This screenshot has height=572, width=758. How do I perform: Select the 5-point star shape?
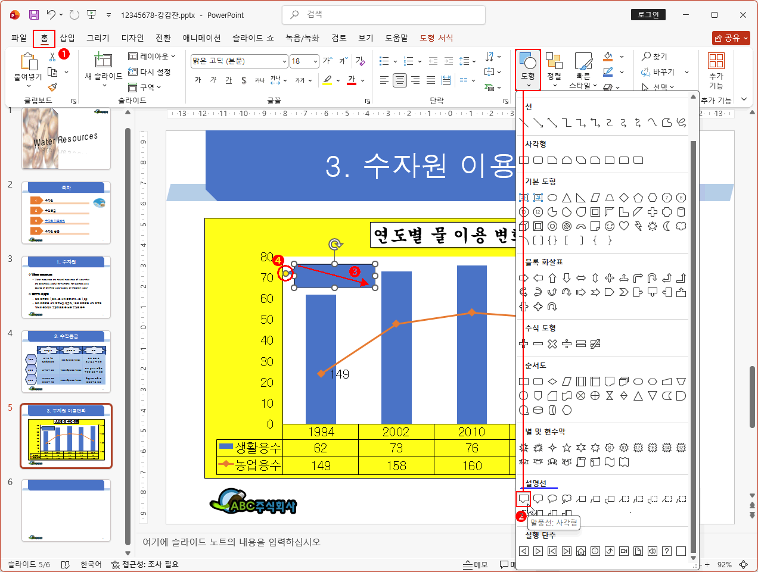[567, 448]
